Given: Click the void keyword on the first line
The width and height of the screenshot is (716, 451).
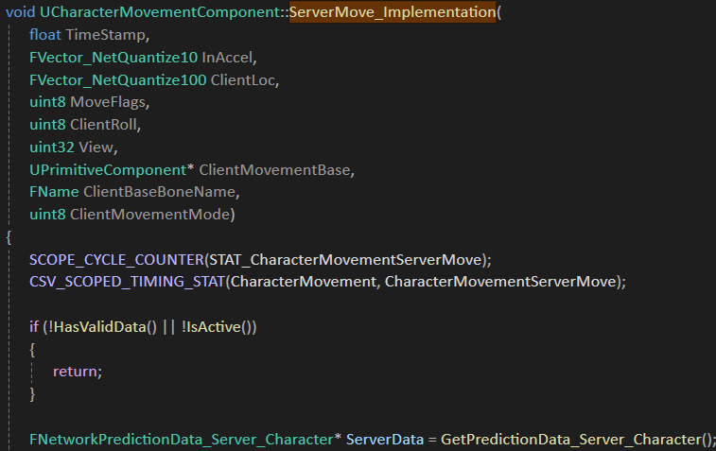Looking at the screenshot, I should click(20, 12).
